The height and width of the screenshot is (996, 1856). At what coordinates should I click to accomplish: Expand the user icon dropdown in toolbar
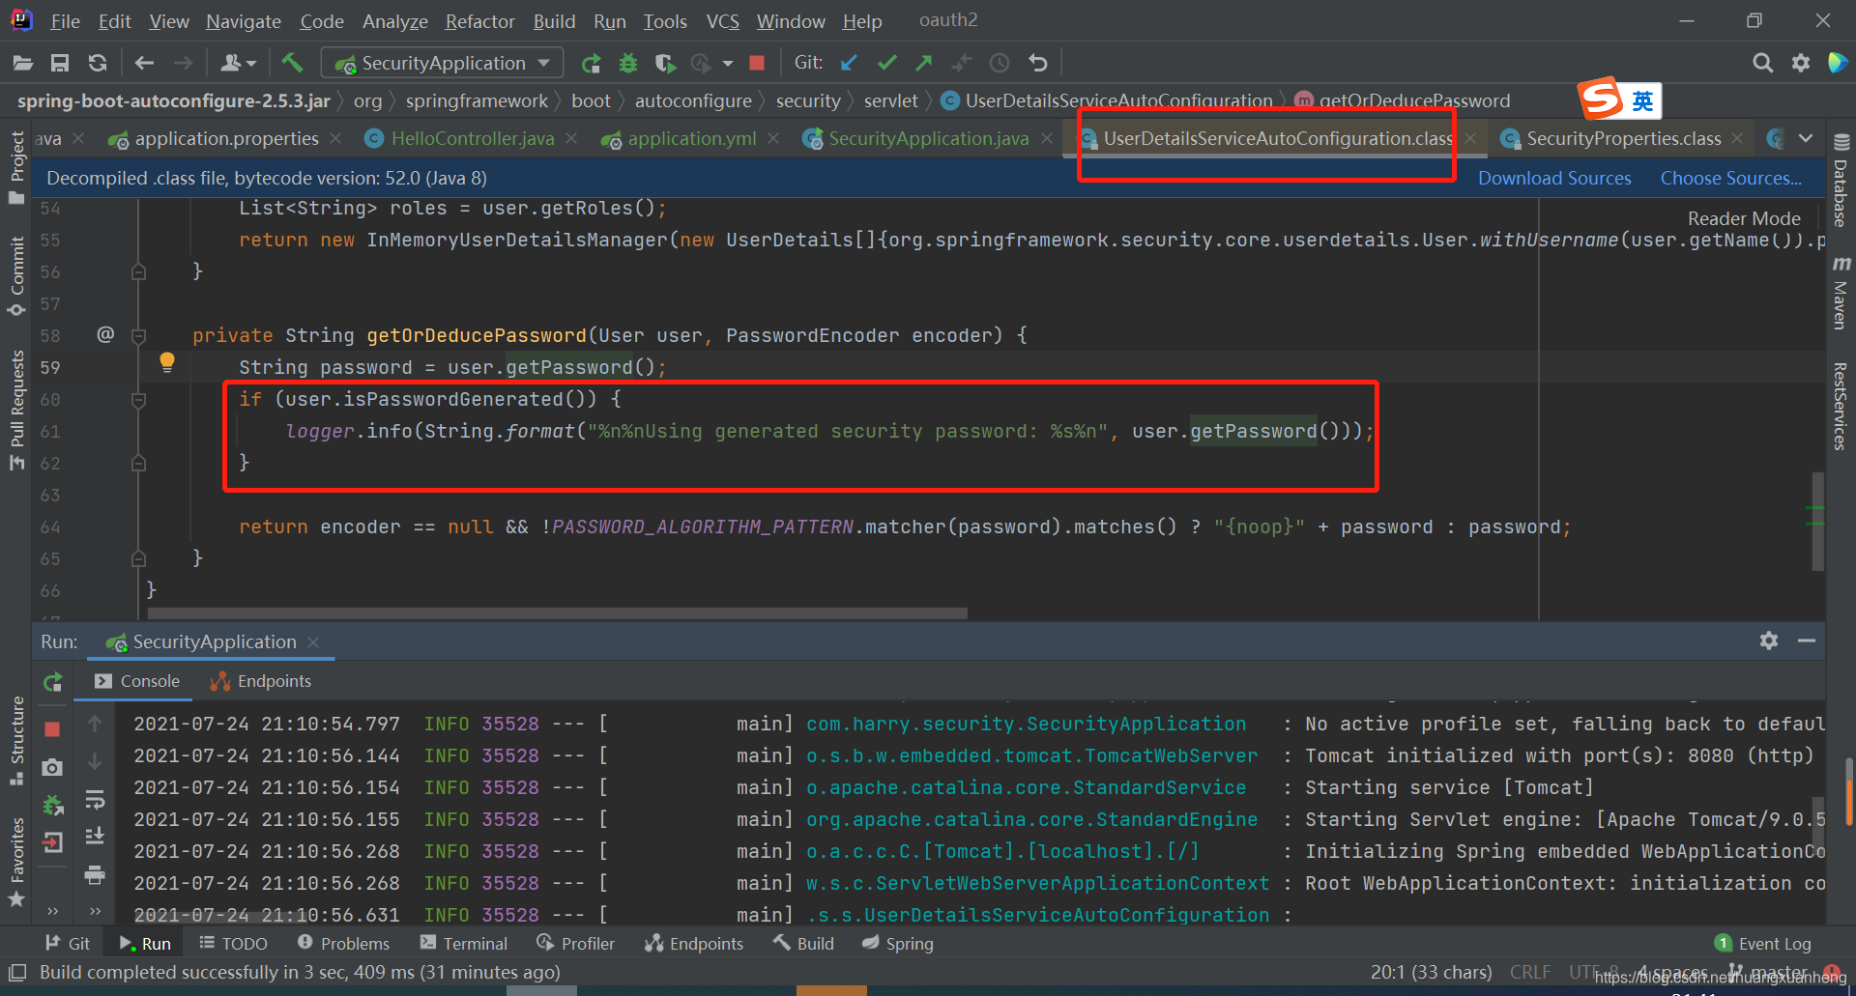pos(237,63)
